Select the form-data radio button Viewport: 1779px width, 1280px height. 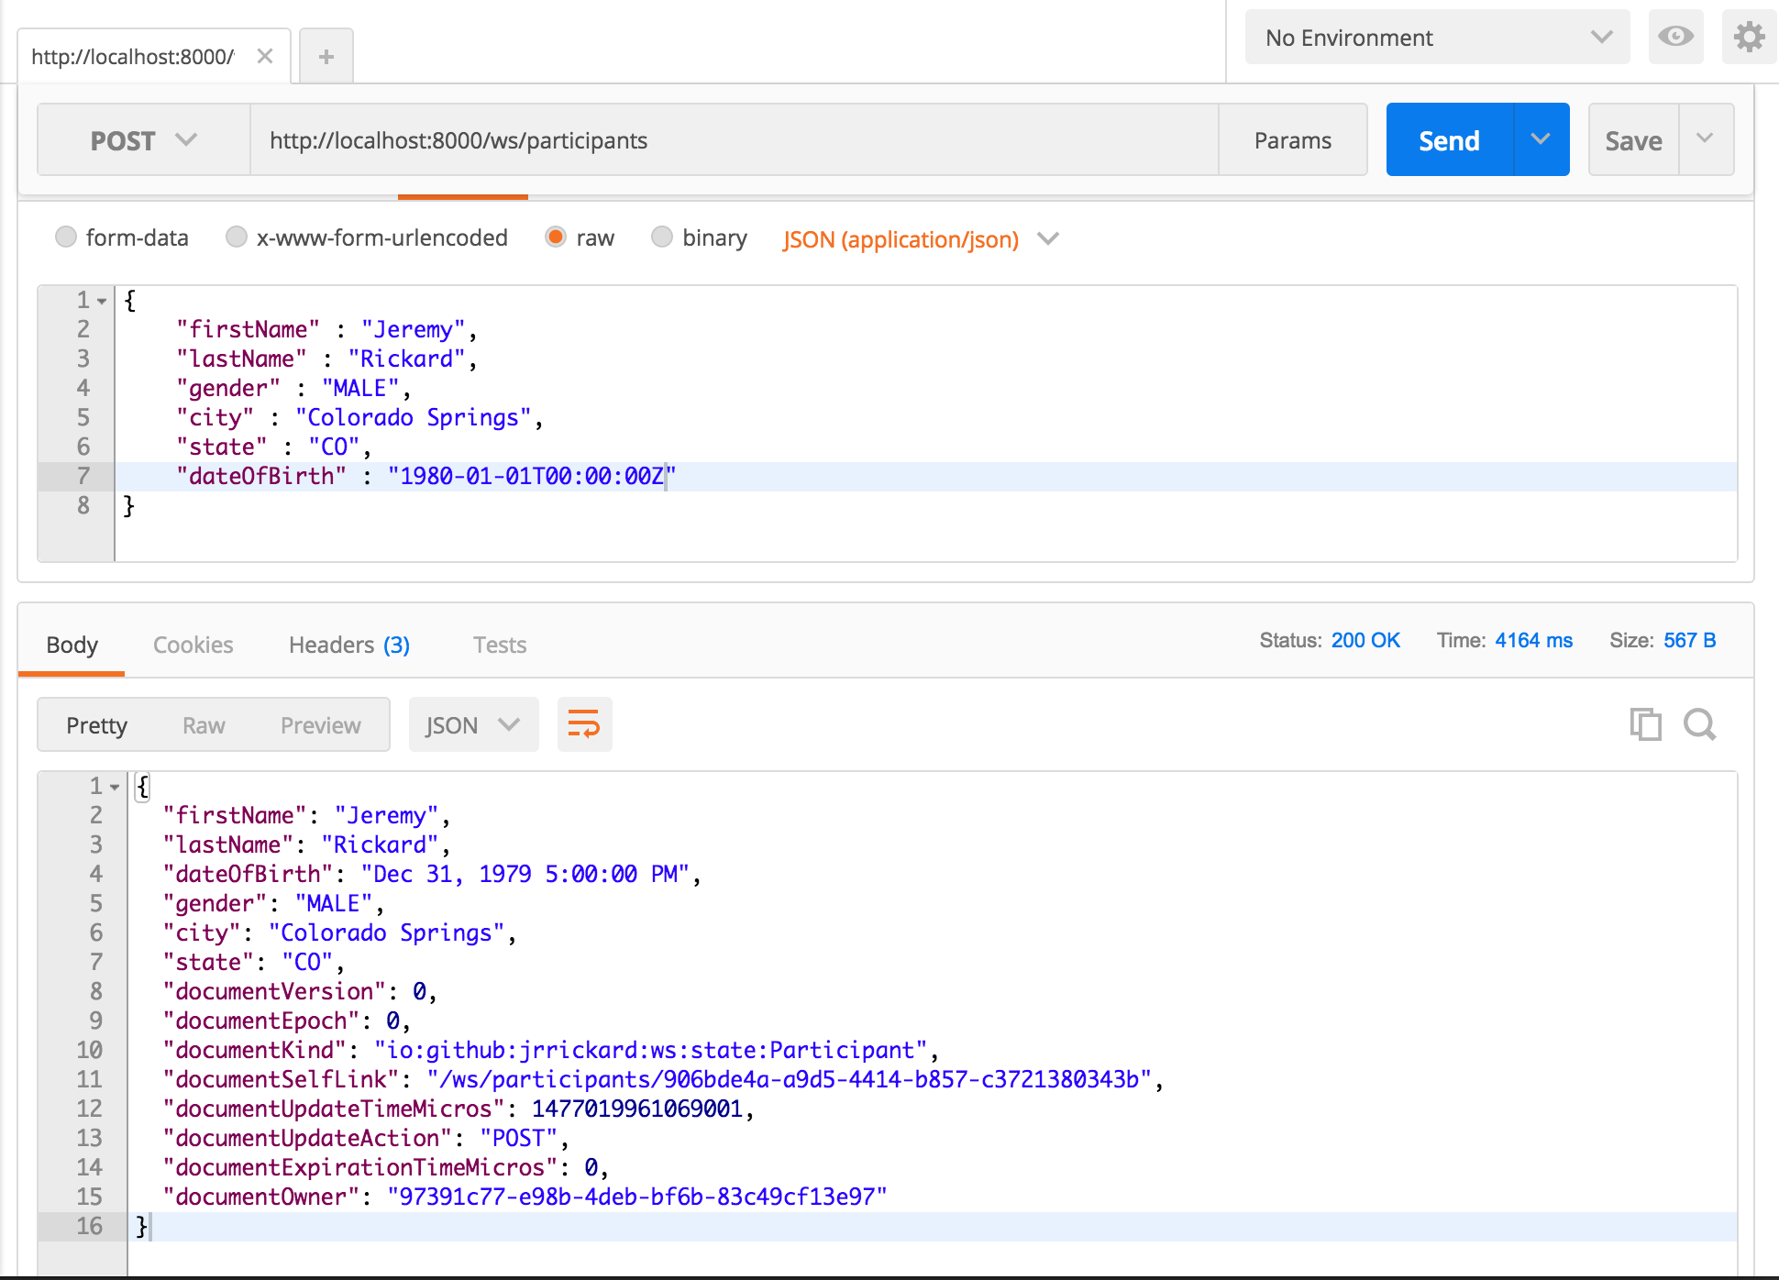pos(65,237)
